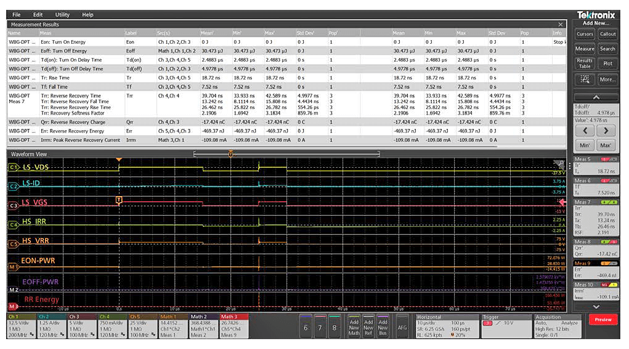Add new Cursors
The width and height of the screenshot is (629, 349).
tap(585, 34)
